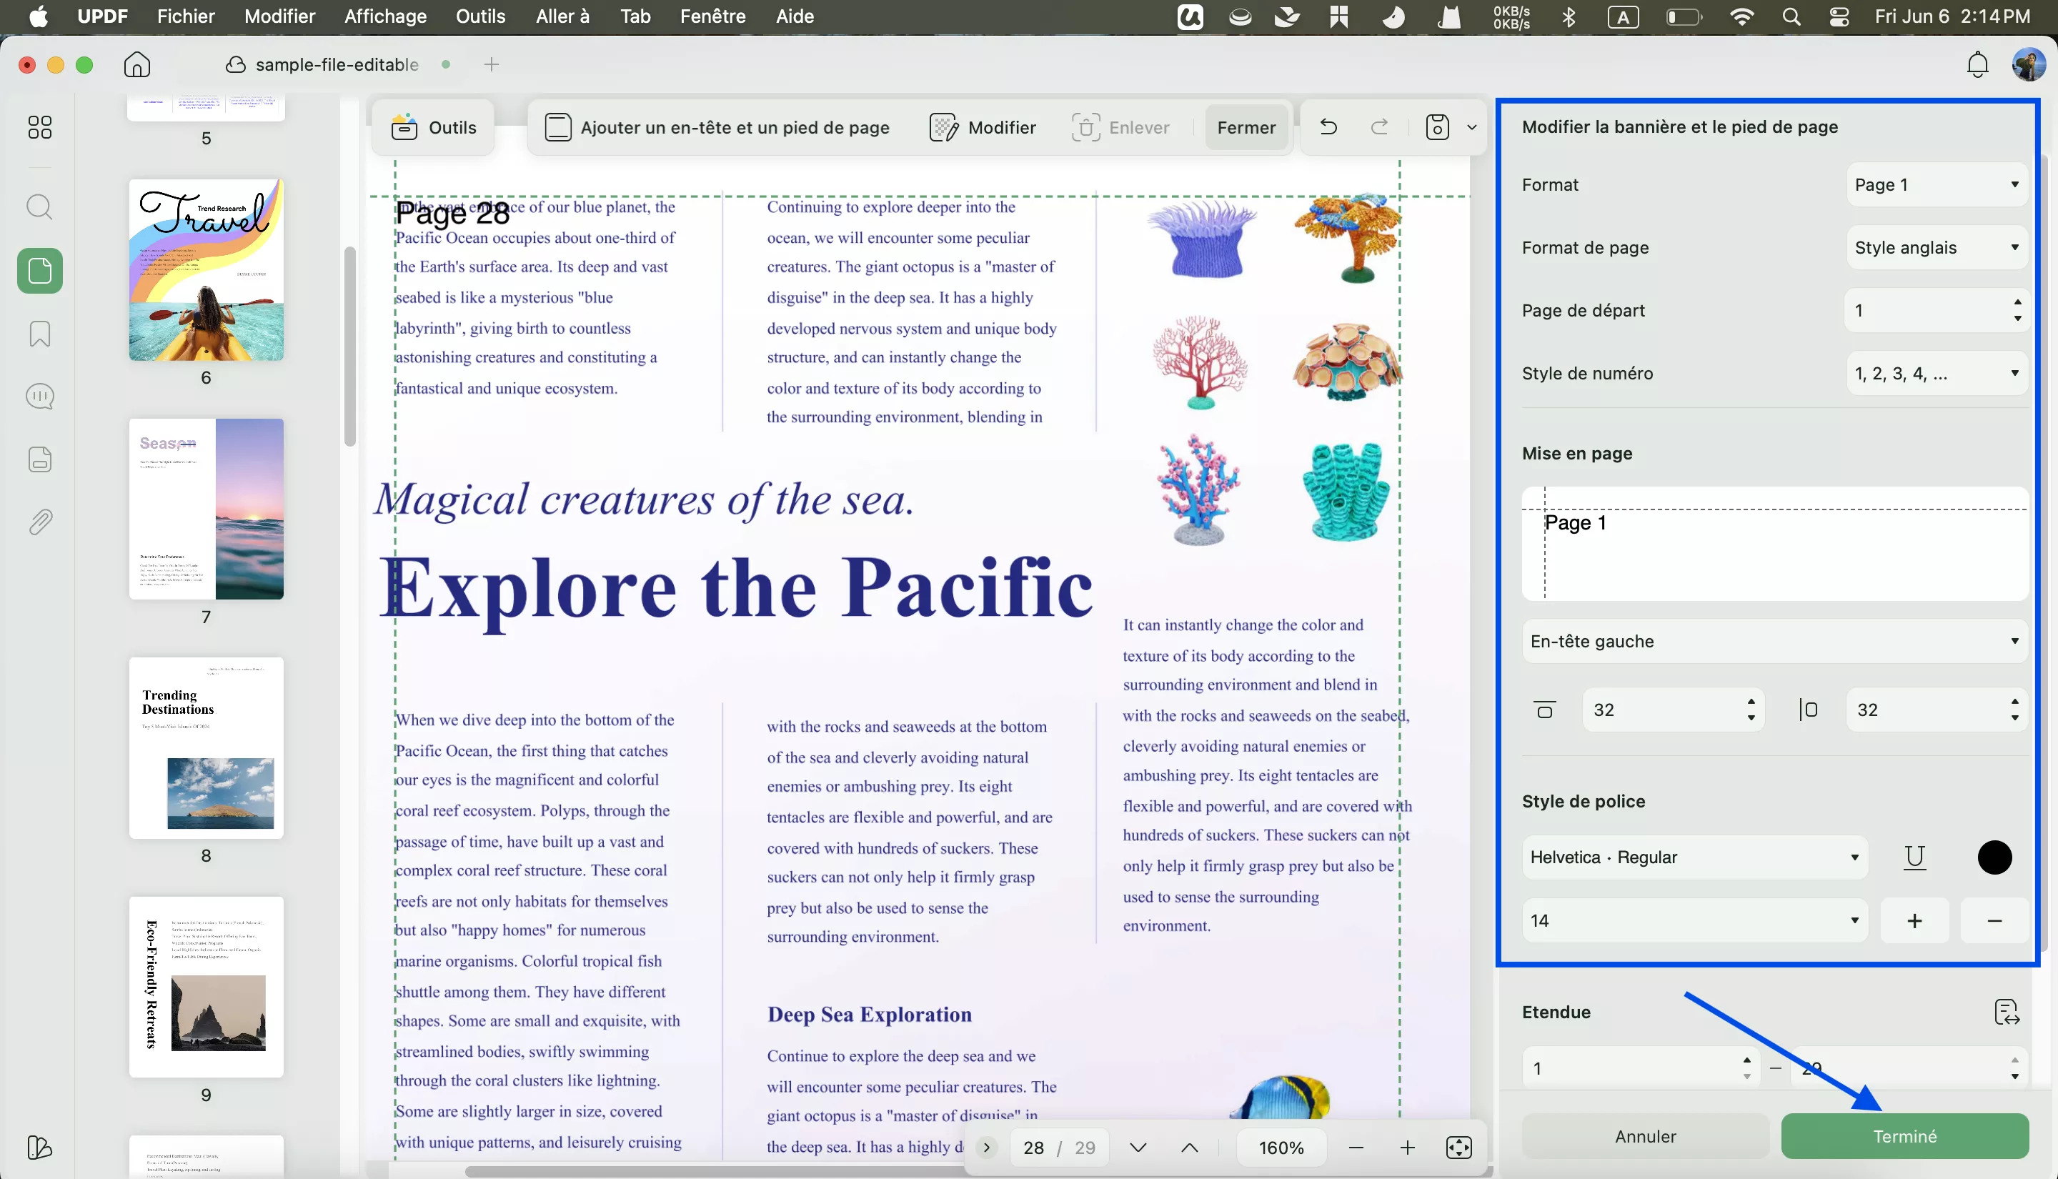
Task: Click the Etendue page range options icon
Action: click(x=2007, y=1013)
